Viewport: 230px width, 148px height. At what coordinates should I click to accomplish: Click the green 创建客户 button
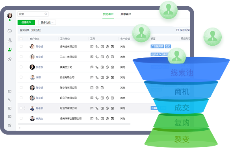26,22
